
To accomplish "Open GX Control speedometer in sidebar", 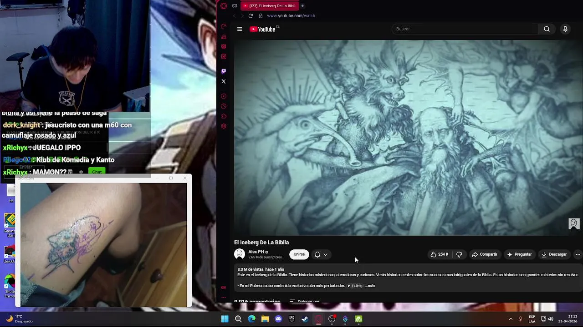I will tap(224, 27).
